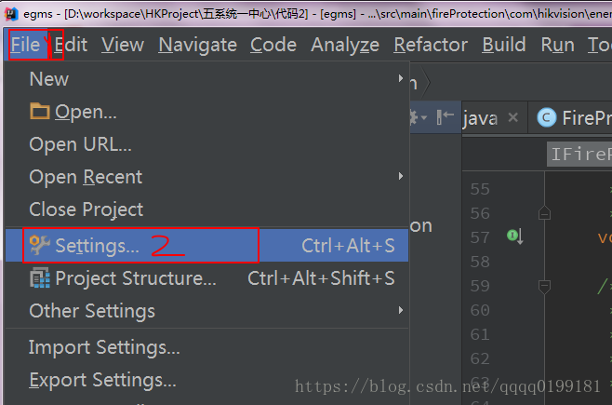The height and width of the screenshot is (405, 612).
Task: Click the Settings wrench icon
Action: tap(40, 245)
